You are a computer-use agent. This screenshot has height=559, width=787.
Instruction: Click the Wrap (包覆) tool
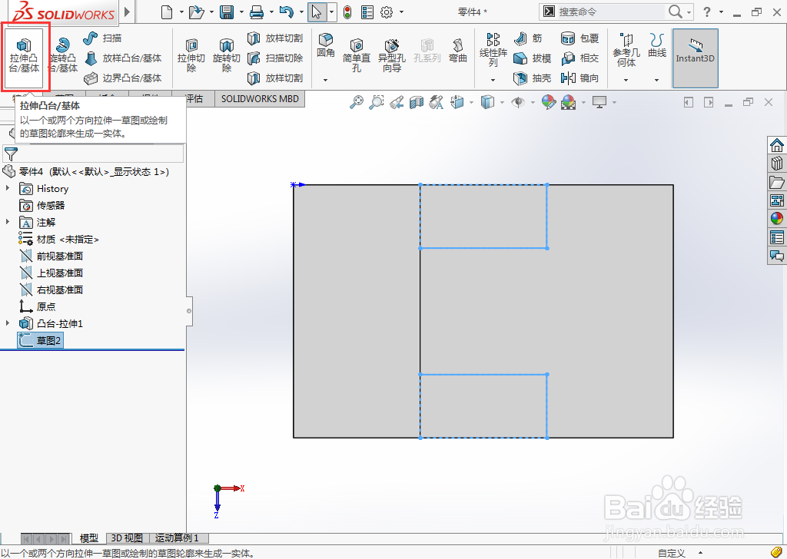579,38
